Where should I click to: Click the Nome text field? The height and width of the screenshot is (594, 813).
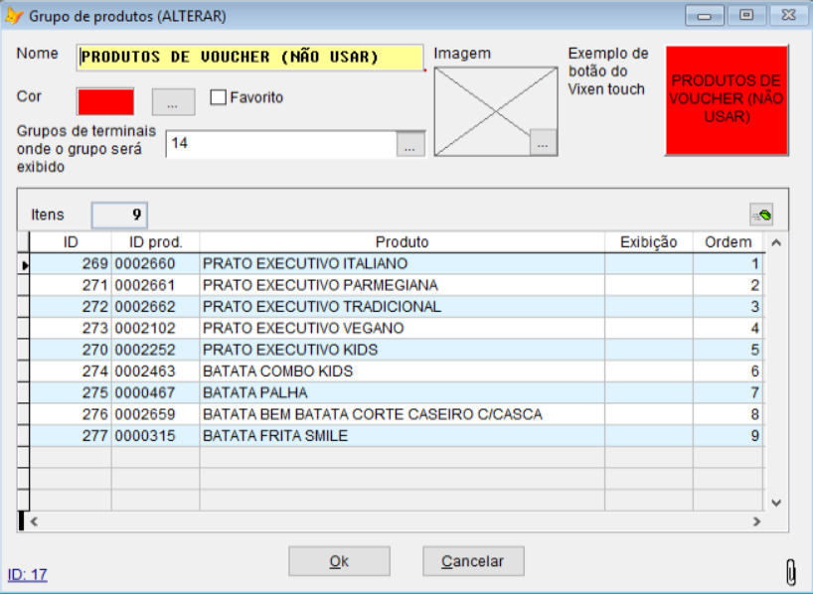point(250,58)
